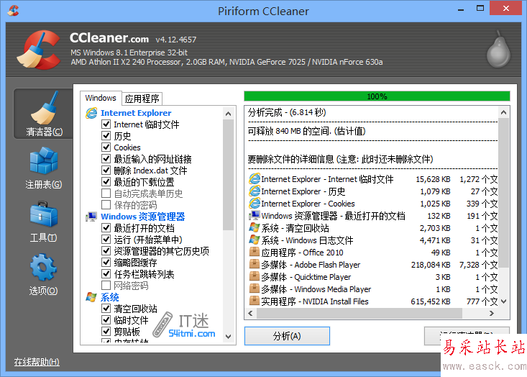Select the 系统 tree heading
This screenshot has height=377, width=527.
click(x=109, y=297)
